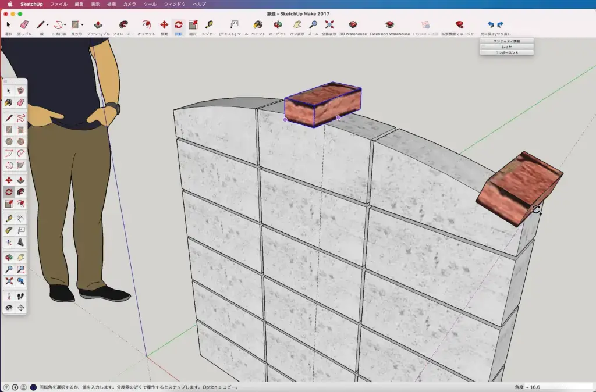Select the Axes tool in the left palette
The height and width of the screenshot is (392, 596).
pos(9,243)
